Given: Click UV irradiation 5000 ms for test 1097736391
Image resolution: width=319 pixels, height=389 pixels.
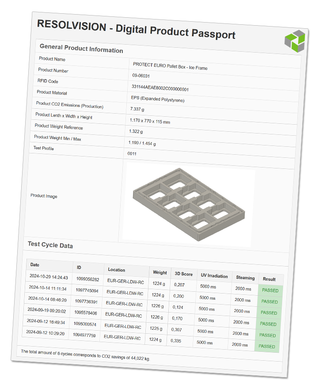Looking at the screenshot, I should [207, 309].
